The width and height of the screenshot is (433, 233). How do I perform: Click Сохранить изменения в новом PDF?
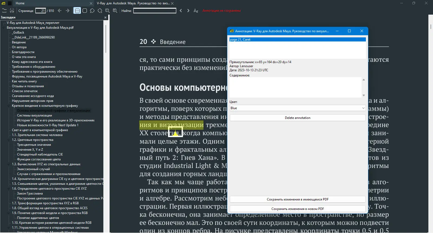297,209
